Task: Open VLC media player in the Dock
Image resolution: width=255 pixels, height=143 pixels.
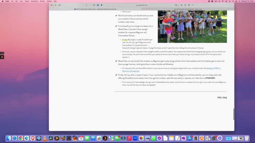Action: click(x=45, y=138)
